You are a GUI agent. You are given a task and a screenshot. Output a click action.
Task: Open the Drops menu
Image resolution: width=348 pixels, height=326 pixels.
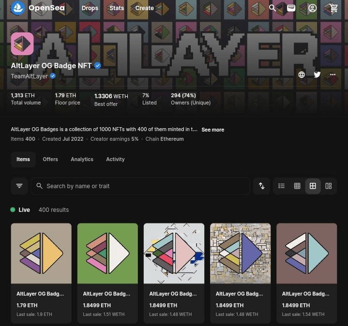click(x=90, y=8)
